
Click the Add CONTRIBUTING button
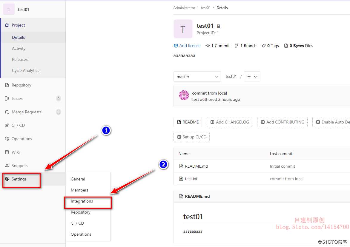tap(283, 122)
